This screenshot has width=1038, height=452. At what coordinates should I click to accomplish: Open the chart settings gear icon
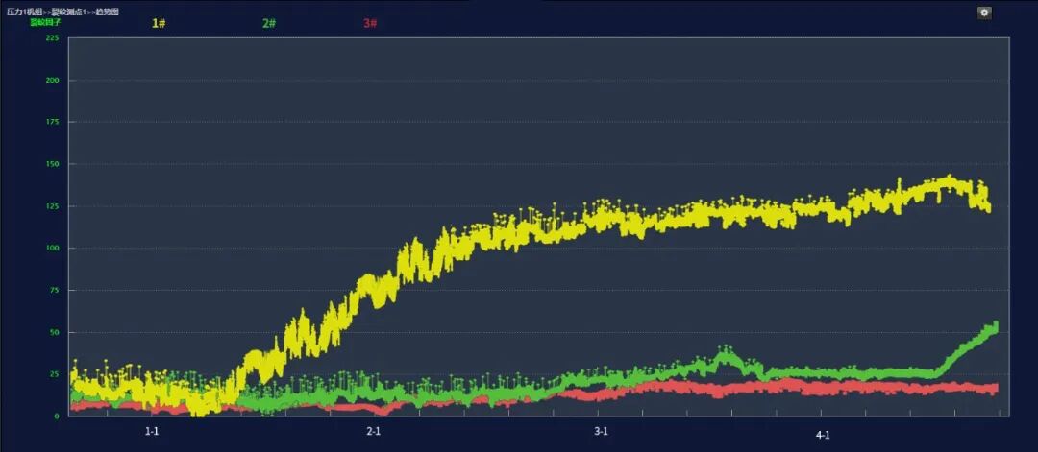click(984, 12)
